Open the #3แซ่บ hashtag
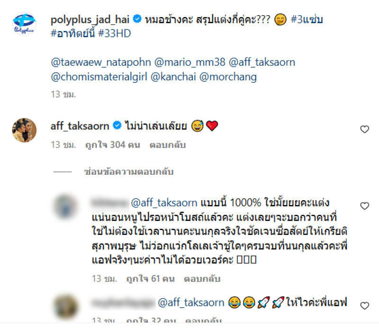Viewport: 379px width, 328px height. 307,19
